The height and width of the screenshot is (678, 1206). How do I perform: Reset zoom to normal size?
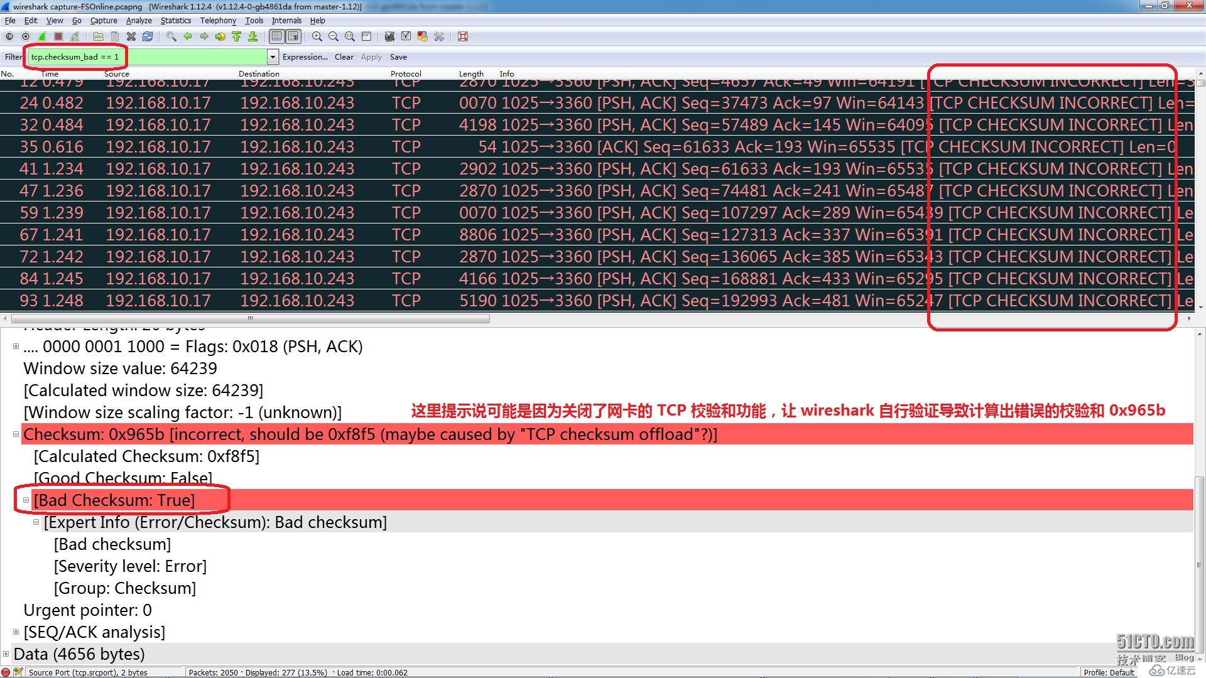(350, 36)
